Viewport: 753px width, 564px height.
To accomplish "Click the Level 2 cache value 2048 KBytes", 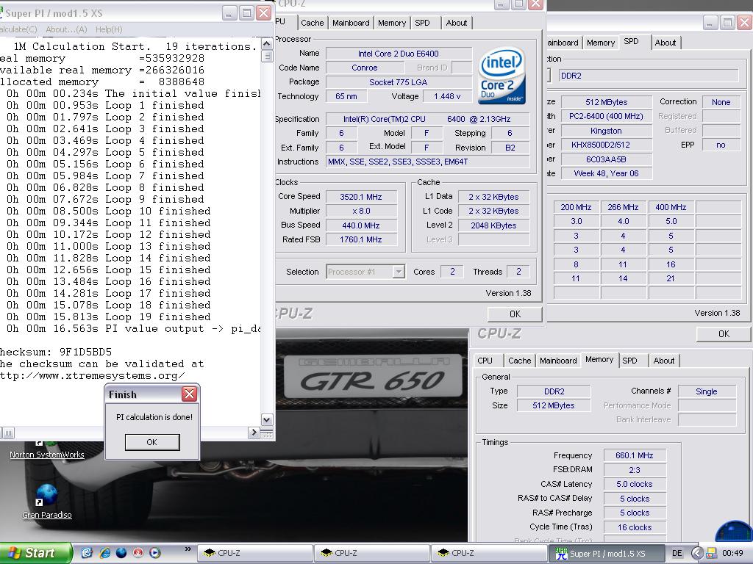I will pyautogui.click(x=493, y=225).
